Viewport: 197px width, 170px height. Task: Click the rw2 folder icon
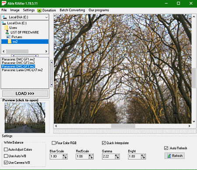10,42
